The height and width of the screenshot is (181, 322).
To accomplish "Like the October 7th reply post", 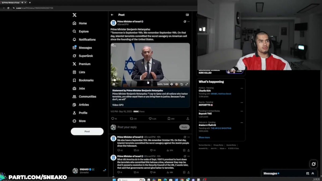I will (153, 150).
